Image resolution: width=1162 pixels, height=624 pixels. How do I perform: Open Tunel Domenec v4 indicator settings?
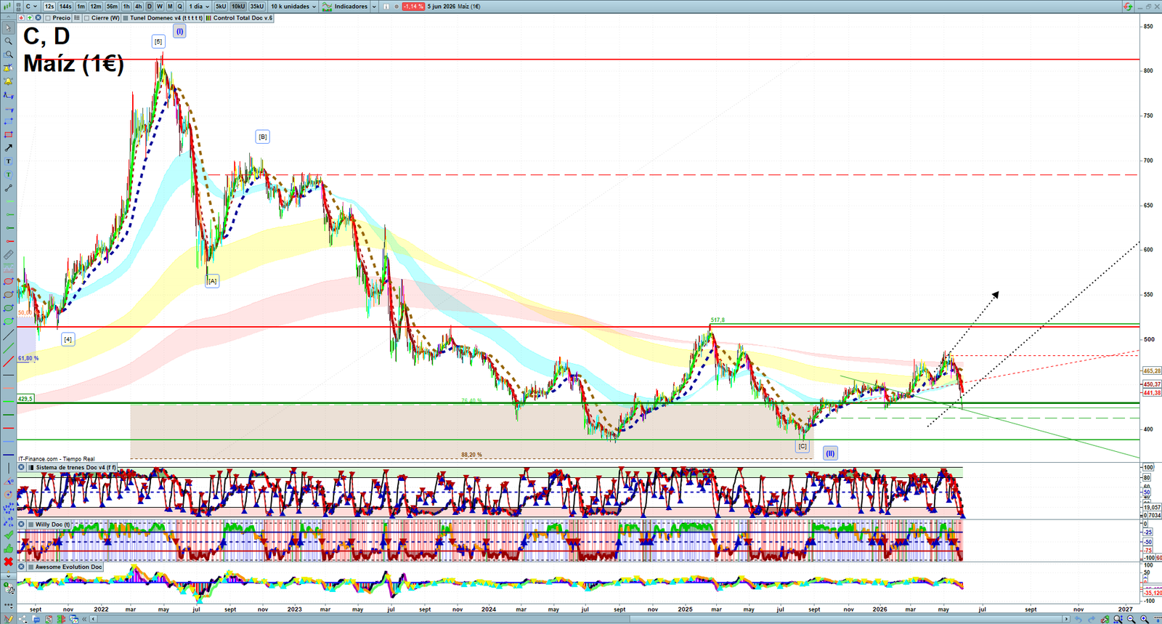tap(163, 17)
